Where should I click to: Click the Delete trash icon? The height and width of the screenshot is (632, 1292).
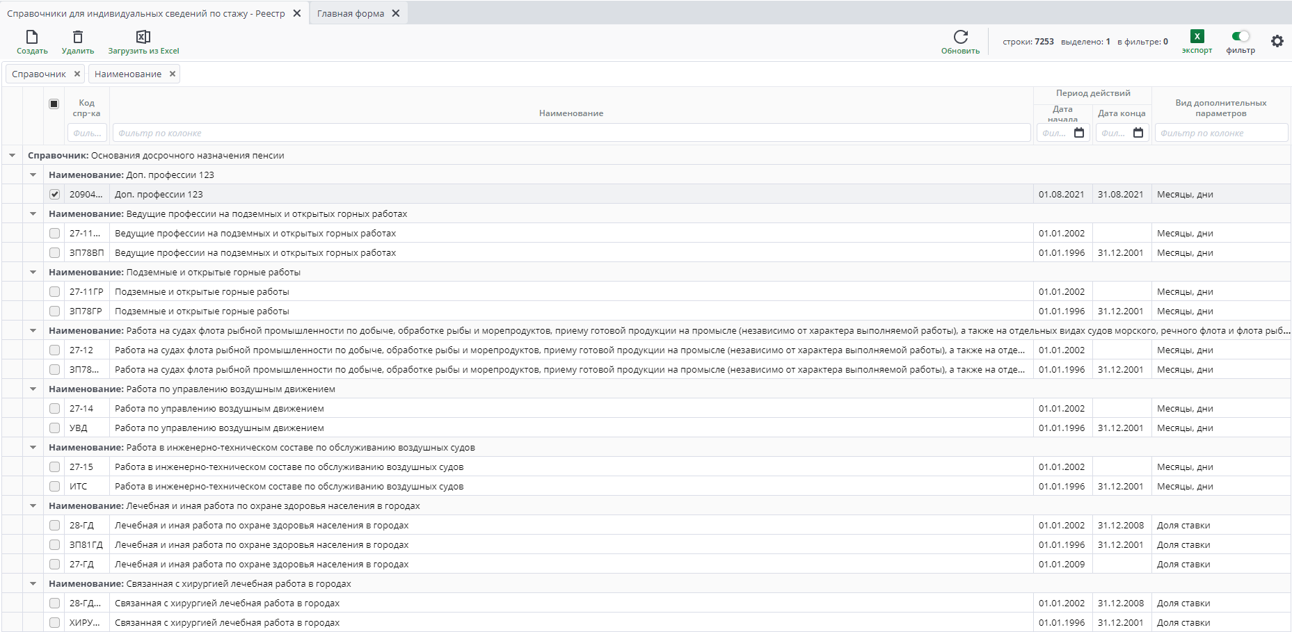[x=78, y=37]
